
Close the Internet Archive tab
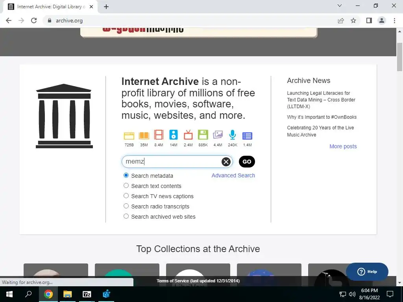pyautogui.click(x=91, y=7)
